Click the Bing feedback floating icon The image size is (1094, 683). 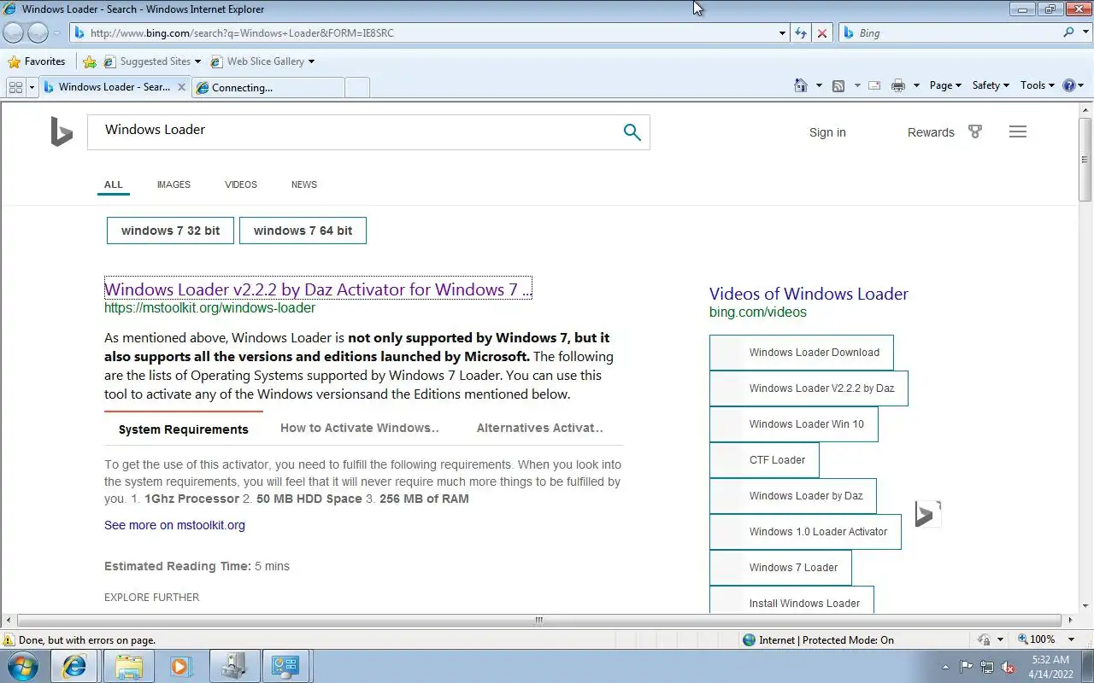(x=927, y=514)
